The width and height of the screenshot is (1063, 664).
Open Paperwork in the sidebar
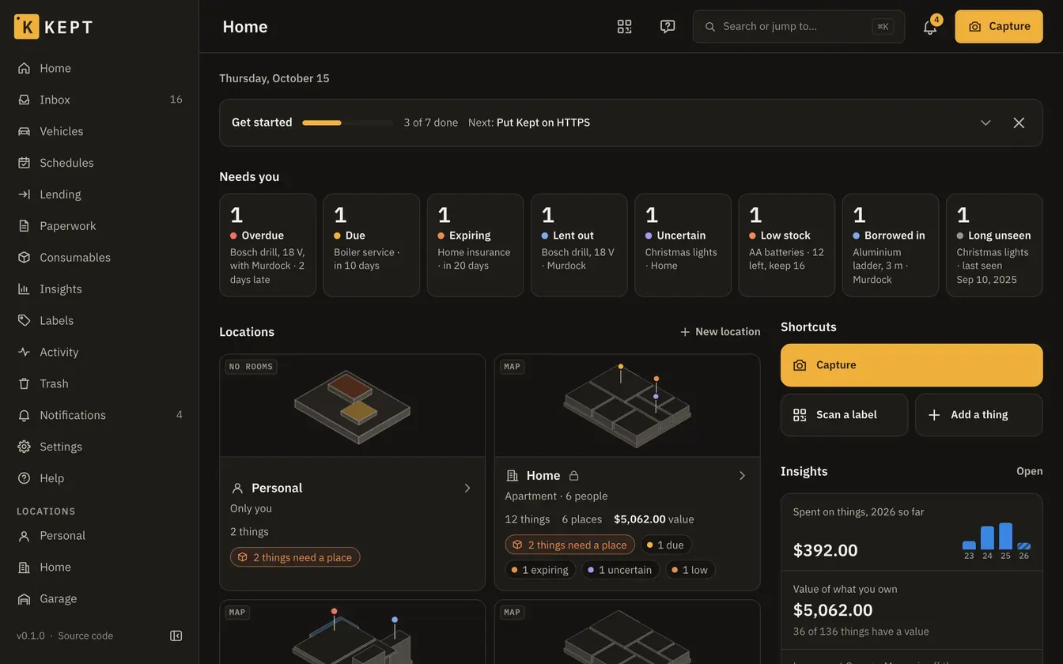(100, 226)
